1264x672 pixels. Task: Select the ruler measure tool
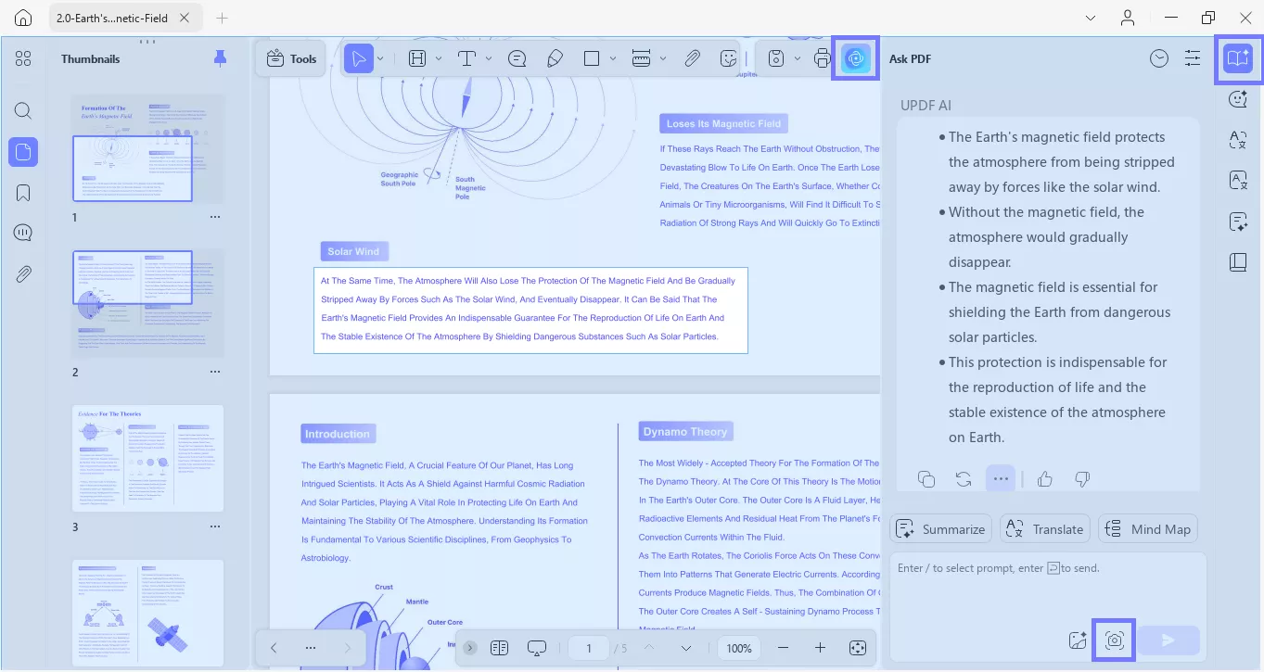(641, 58)
